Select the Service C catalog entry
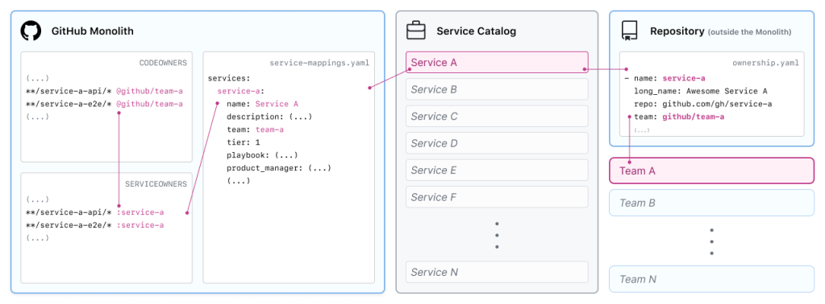The image size is (825, 304). pyautogui.click(x=497, y=117)
